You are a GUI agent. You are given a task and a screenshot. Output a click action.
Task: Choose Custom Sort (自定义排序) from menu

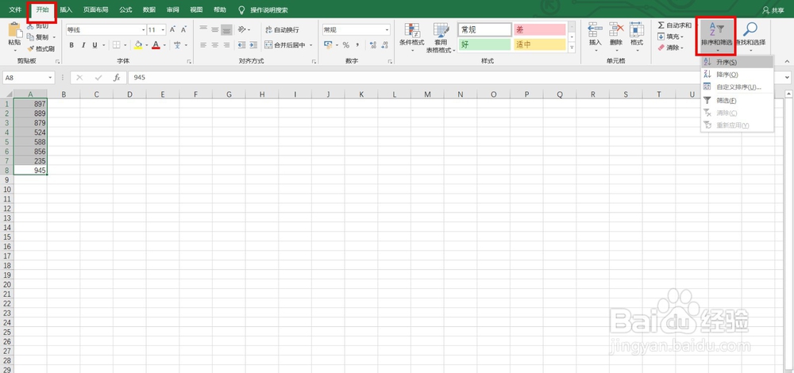point(738,87)
